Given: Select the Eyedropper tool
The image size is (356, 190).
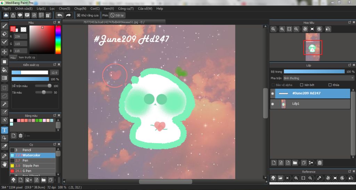Looking at the screenshot, I should click(x=4, y=156).
